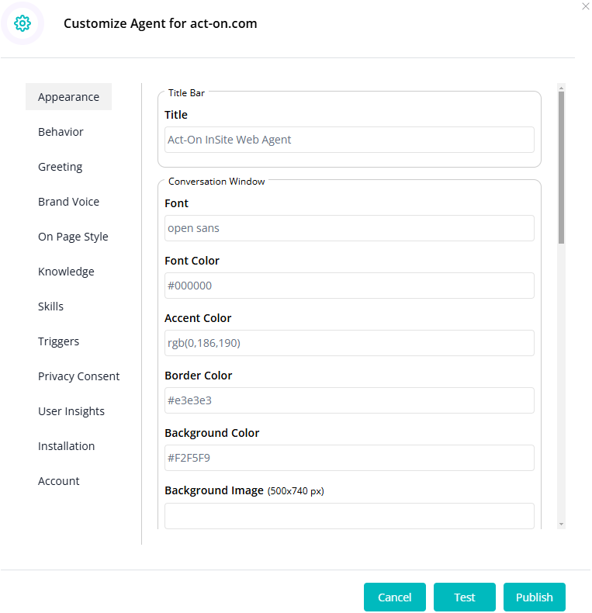This screenshot has width=592, height=613.
Task: Open the Triggers settings
Action: [x=58, y=341]
